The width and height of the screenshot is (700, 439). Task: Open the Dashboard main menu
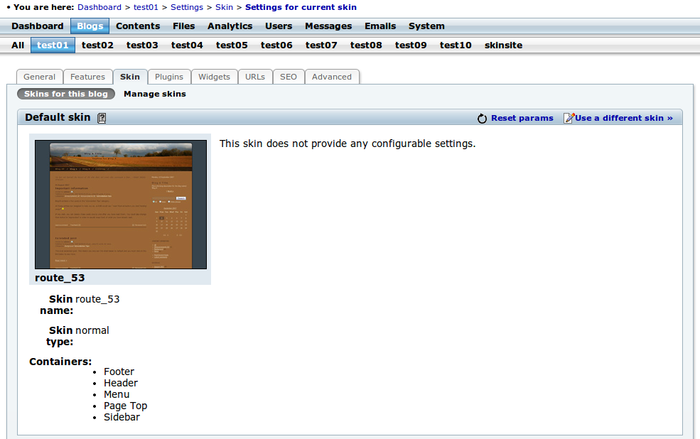(38, 26)
